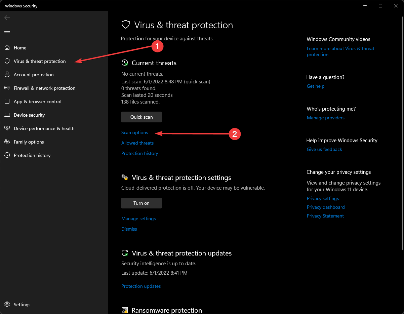Click Device performance & health heart icon

point(7,128)
